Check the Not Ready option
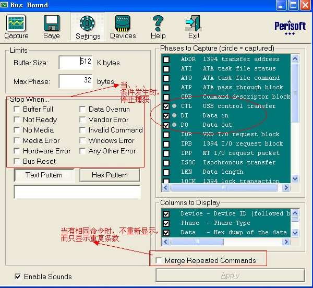Screen dimensions: 313x288 (17, 119)
